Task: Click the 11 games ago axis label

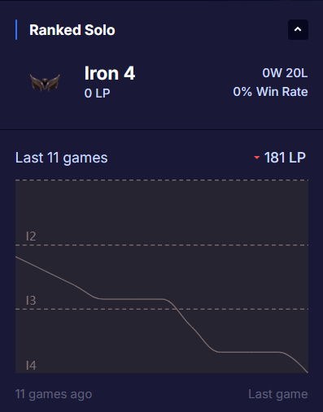Action: click(54, 394)
